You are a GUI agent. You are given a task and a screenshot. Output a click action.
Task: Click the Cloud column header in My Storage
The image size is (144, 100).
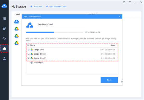coord(17,14)
